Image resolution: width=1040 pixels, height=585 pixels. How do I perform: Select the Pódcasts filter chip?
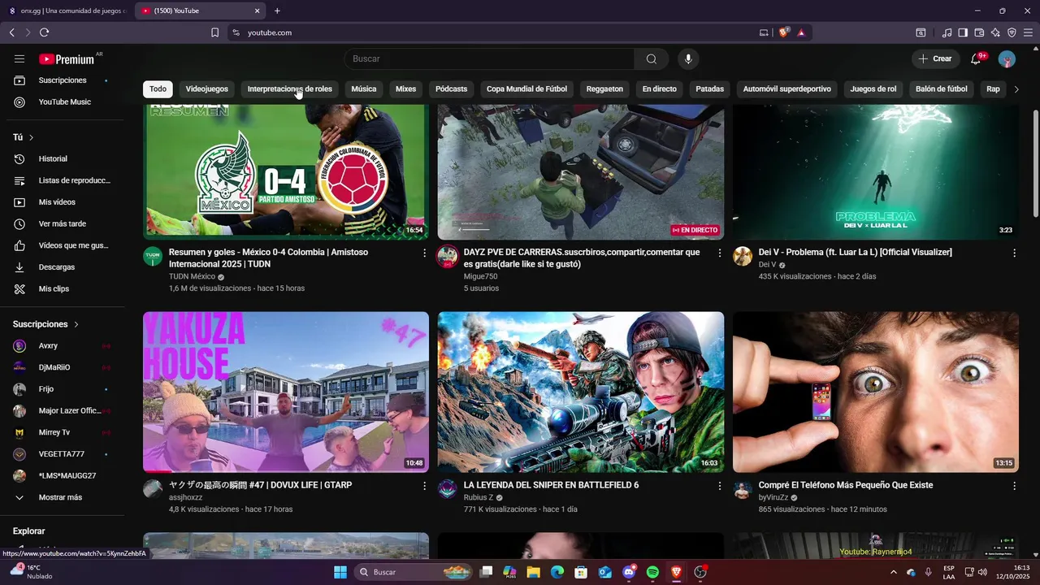pos(451,89)
